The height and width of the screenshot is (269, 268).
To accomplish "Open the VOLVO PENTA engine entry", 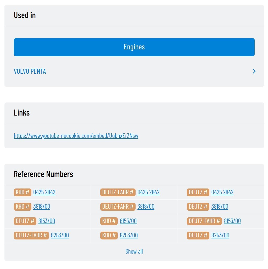I will click(30, 71).
